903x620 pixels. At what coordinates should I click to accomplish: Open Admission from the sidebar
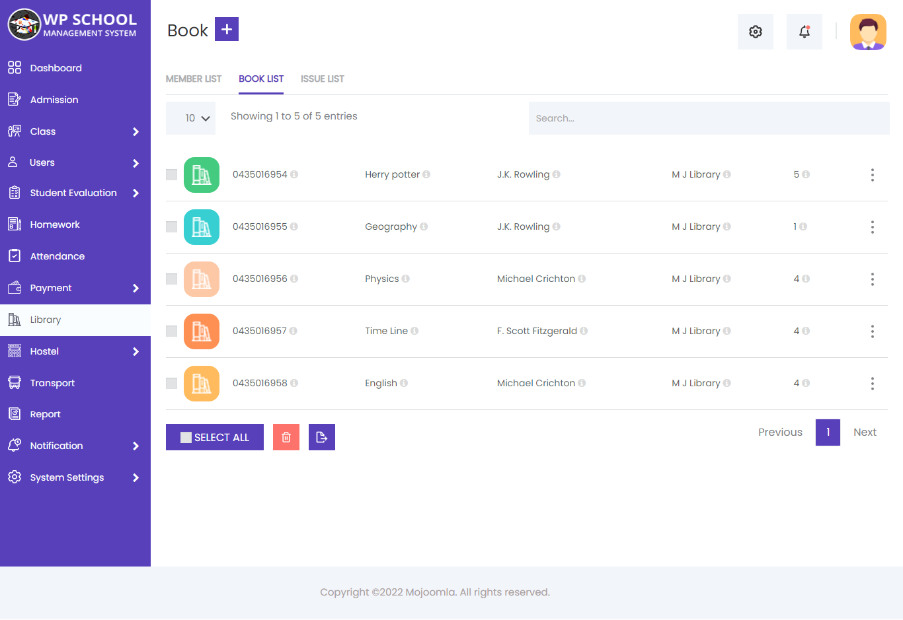(x=75, y=100)
